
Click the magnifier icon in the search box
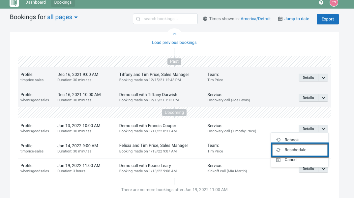coord(138,19)
